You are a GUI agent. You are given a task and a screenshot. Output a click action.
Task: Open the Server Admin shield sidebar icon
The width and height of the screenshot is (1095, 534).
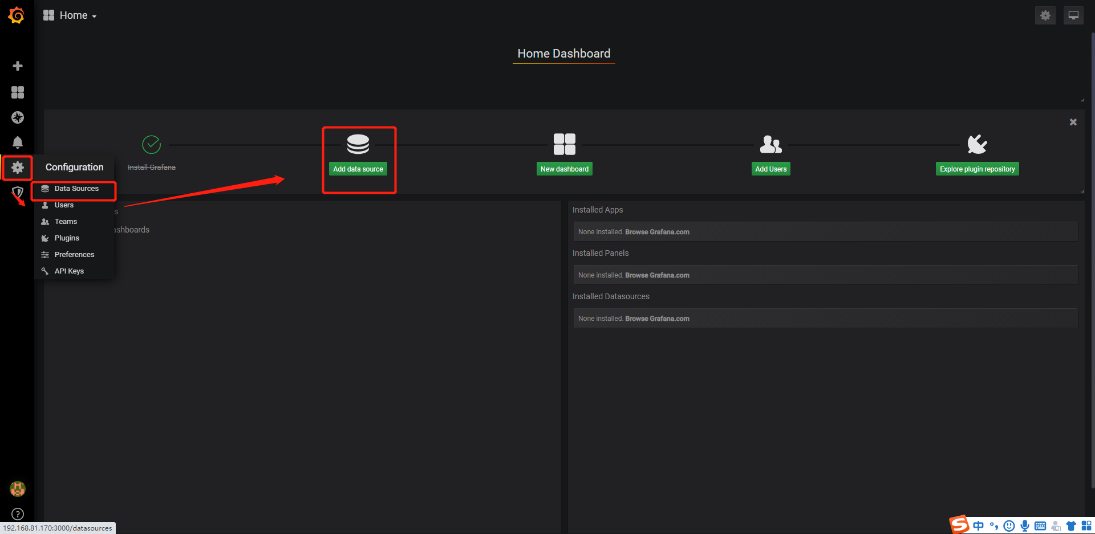(x=18, y=193)
